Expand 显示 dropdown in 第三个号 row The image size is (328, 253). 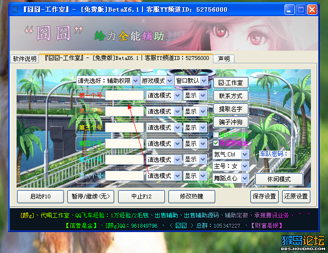click(195, 127)
